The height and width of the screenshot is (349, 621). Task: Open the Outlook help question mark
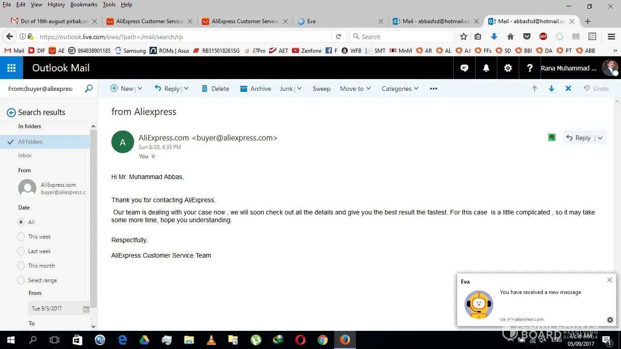530,68
